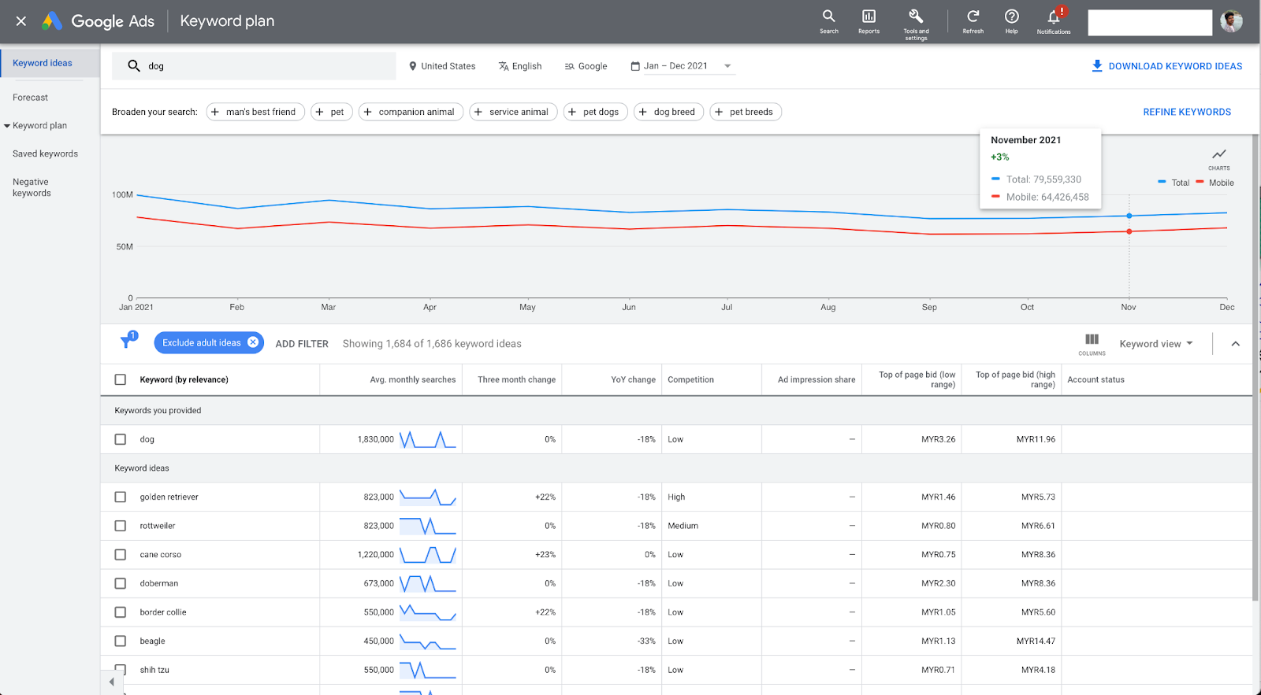The width and height of the screenshot is (1261, 695).
Task: Switch to the Forecast section
Action: click(x=31, y=98)
